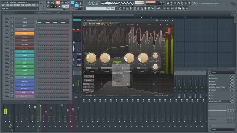Click the Ratio knob in Pro-C 2
Image resolution: width=237 pixels, height=133 pixels.
click(x=105, y=58)
